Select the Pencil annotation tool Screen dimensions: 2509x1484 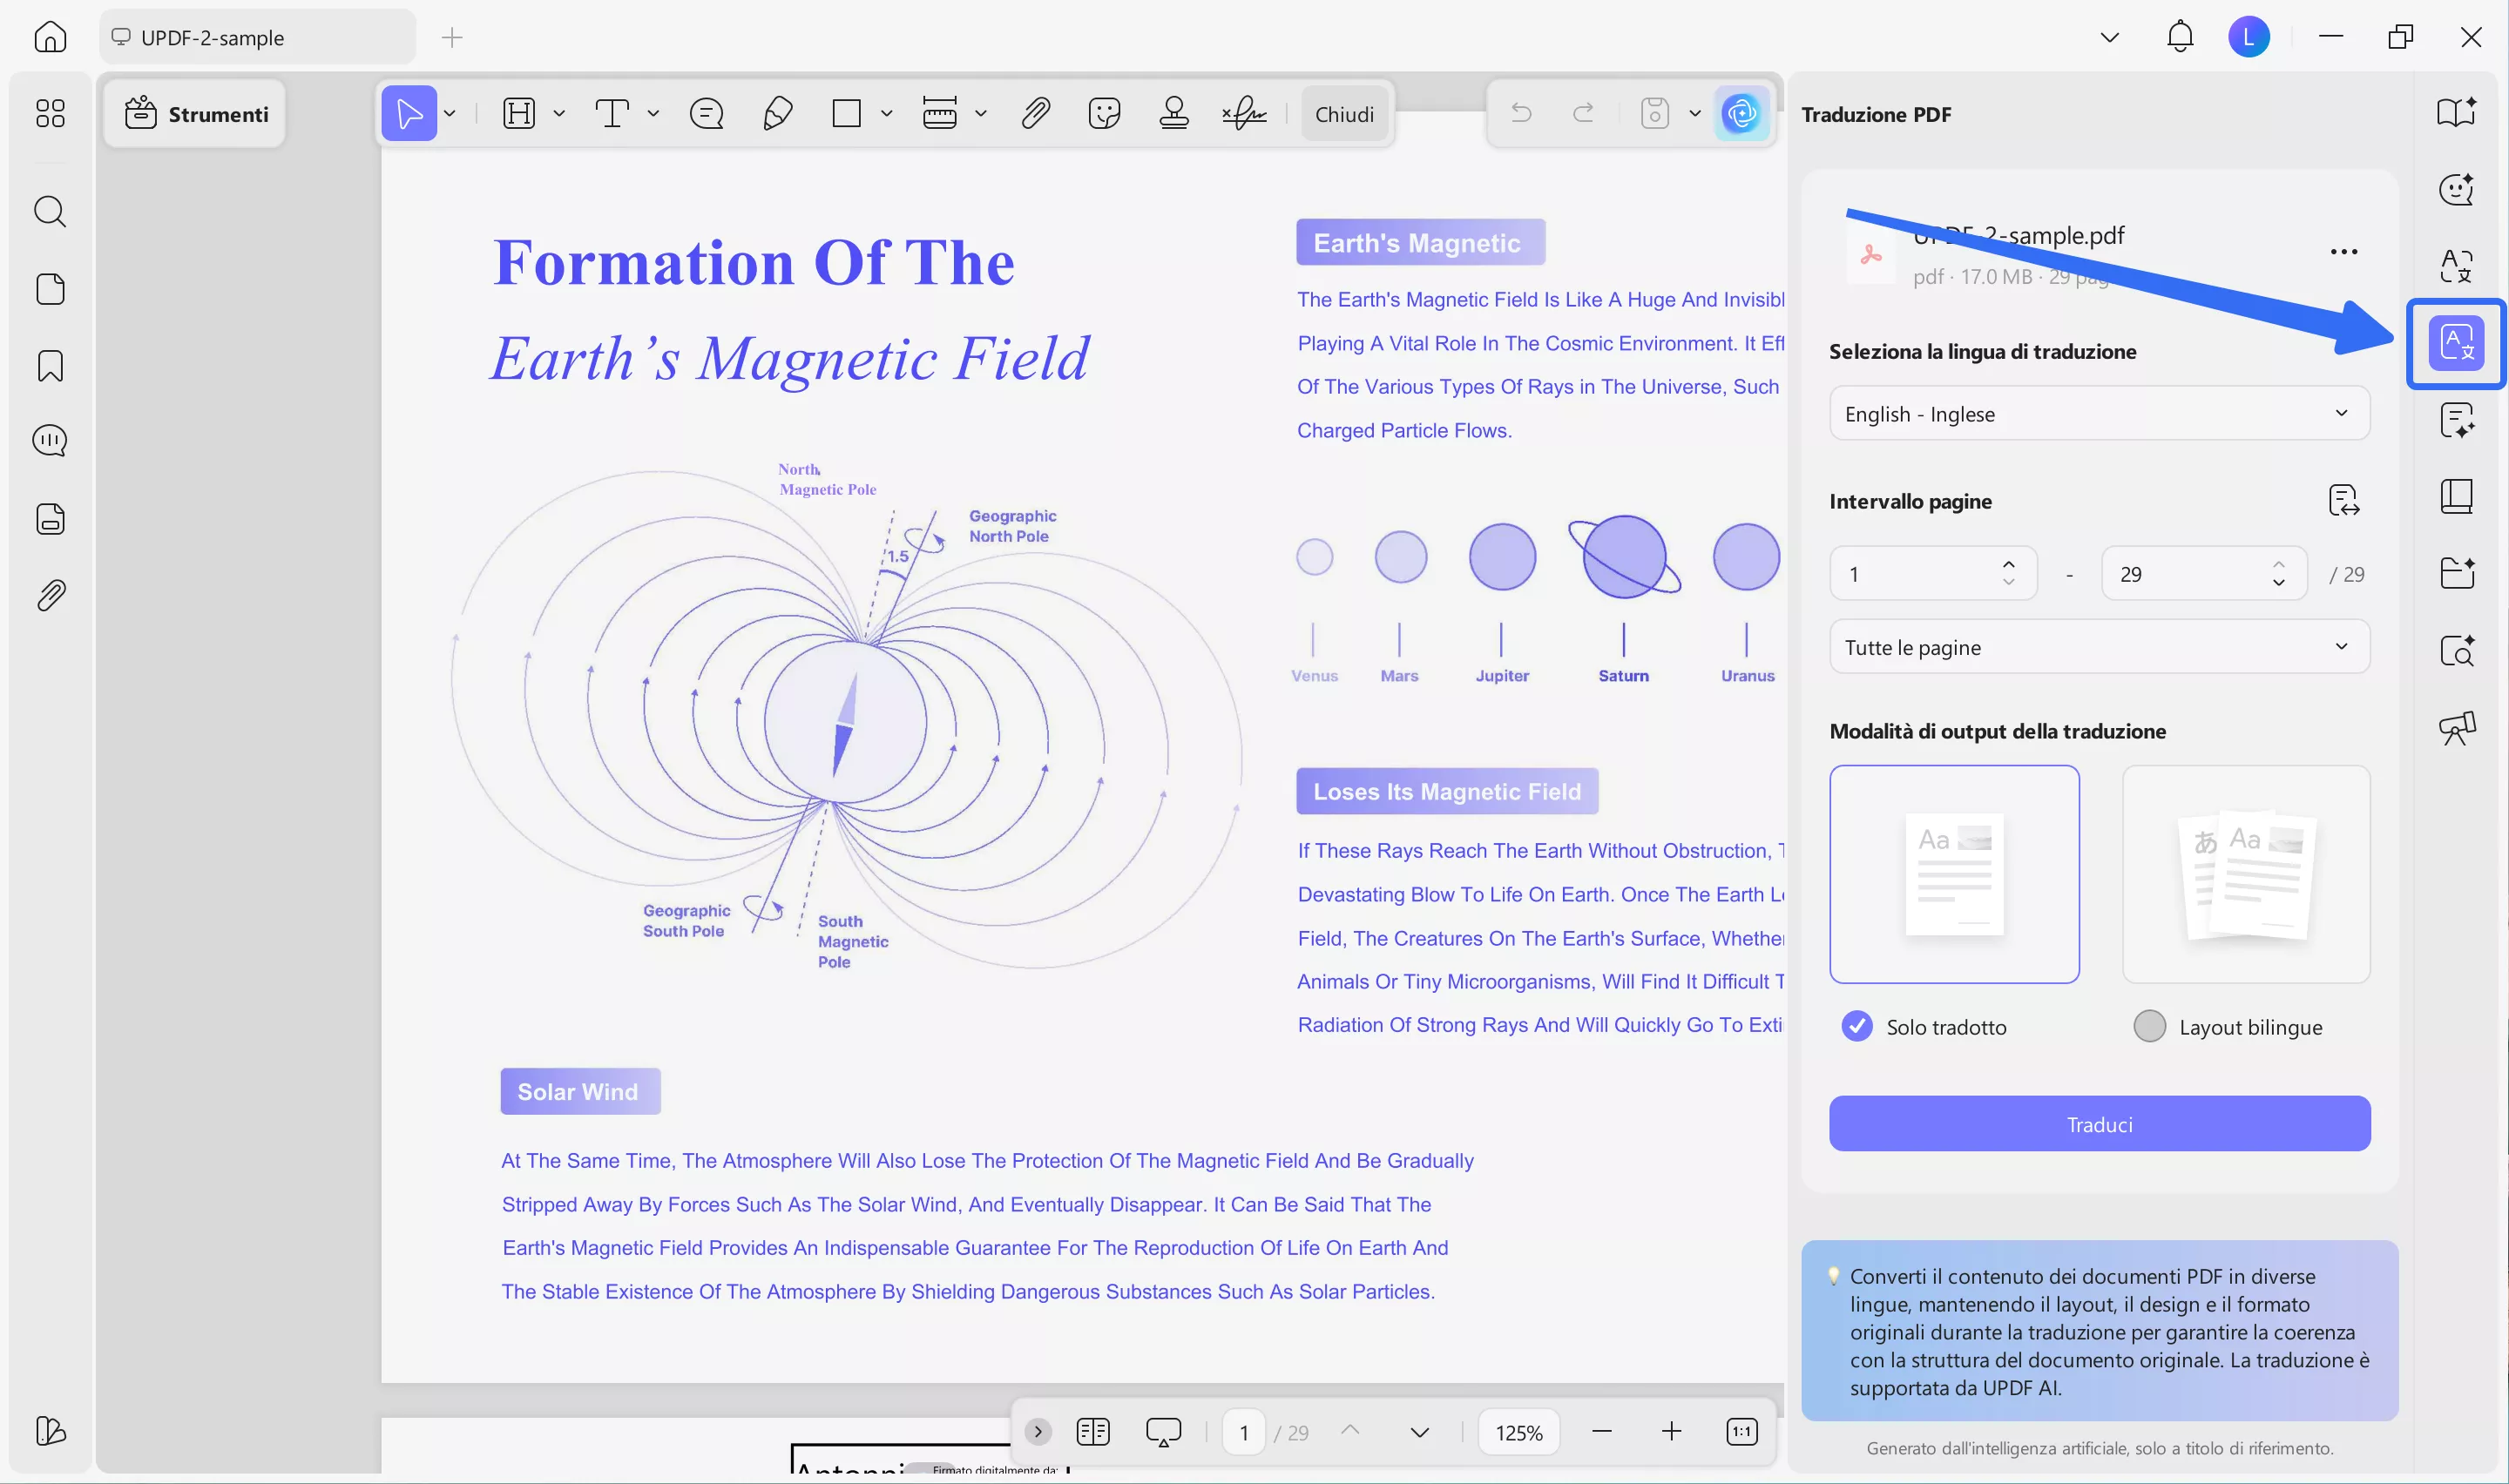tap(778, 113)
